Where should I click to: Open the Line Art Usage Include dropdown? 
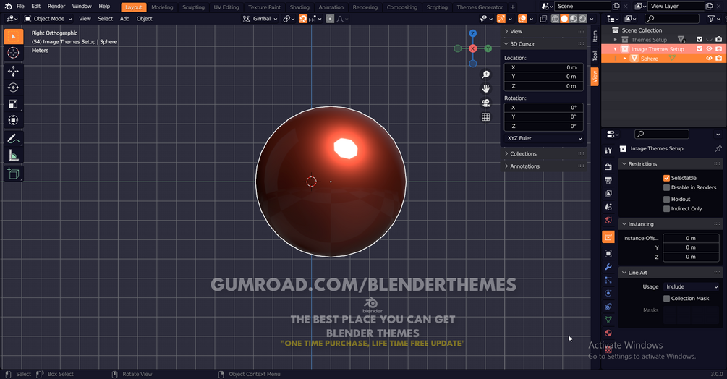coord(692,287)
